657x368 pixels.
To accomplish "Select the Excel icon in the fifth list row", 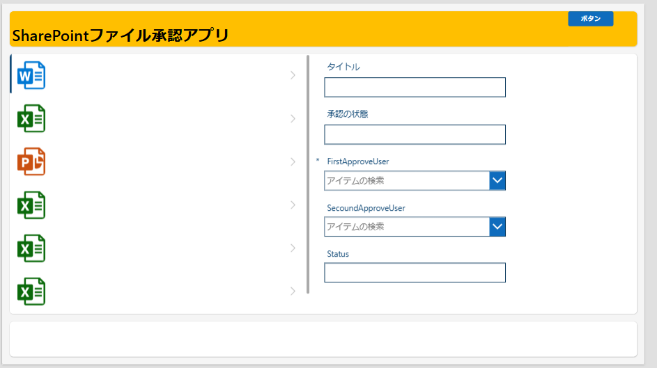I will pyautogui.click(x=31, y=248).
